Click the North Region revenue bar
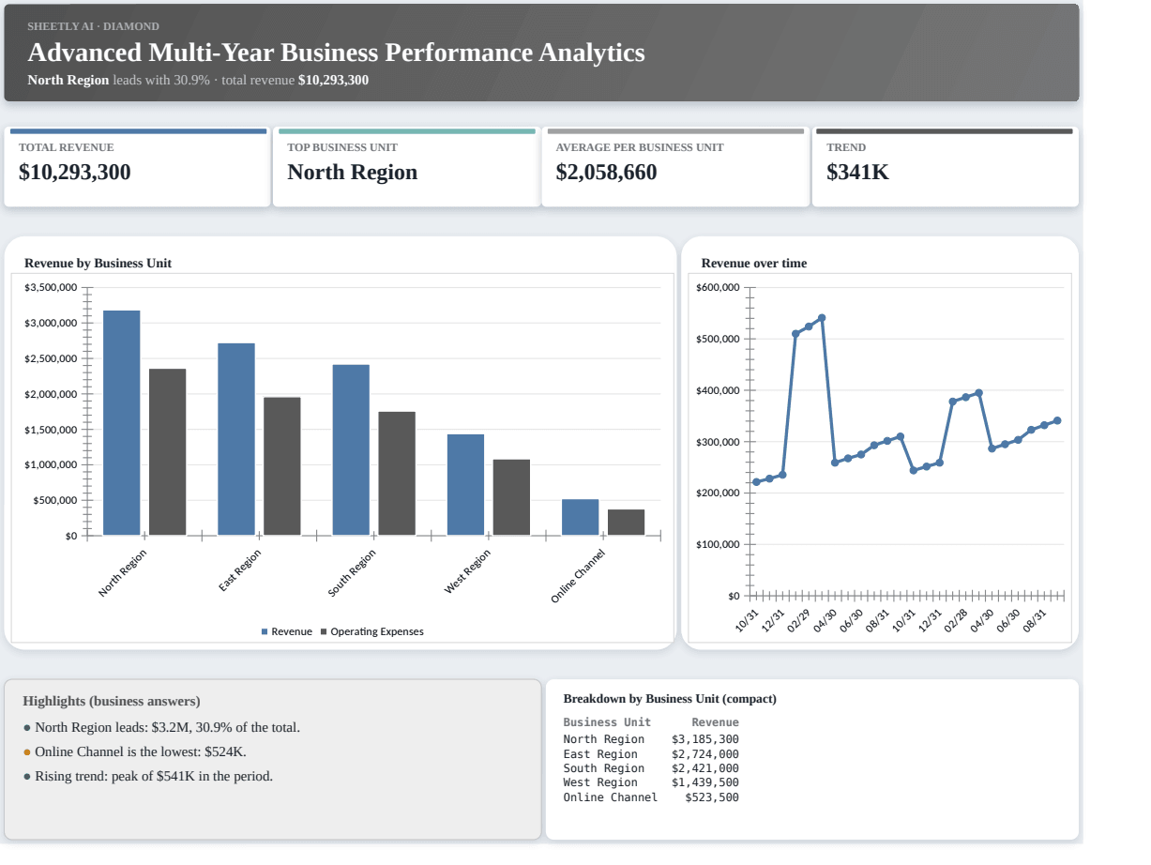The width and height of the screenshot is (1151, 865). coord(122,423)
